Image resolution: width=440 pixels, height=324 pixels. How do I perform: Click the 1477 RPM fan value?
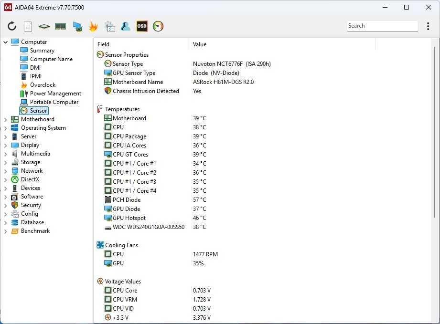pos(205,254)
